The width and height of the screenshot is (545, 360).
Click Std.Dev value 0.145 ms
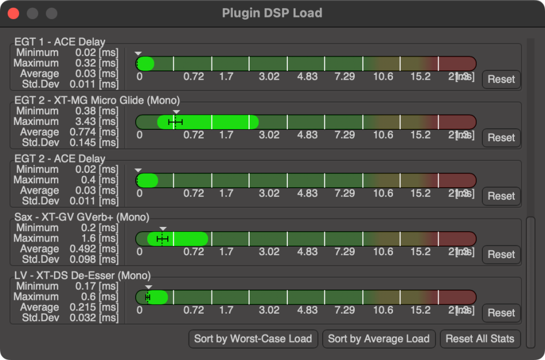(94, 142)
